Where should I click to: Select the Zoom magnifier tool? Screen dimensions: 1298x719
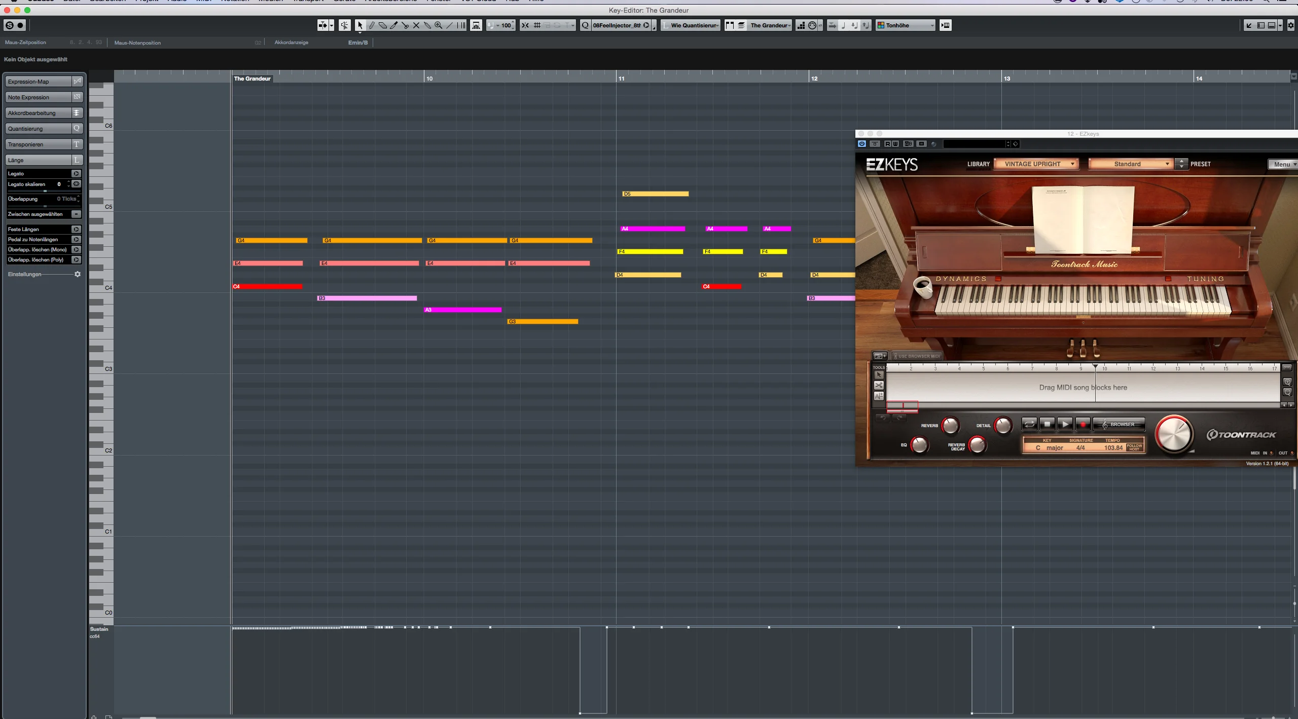click(x=439, y=25)
